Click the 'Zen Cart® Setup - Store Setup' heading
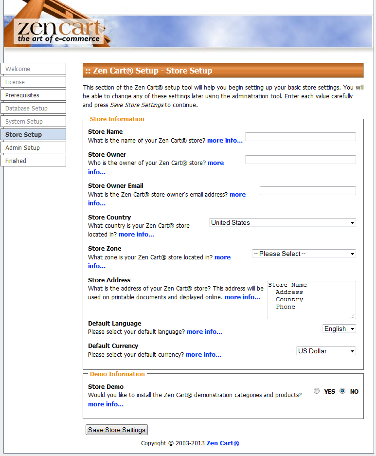 153,71
